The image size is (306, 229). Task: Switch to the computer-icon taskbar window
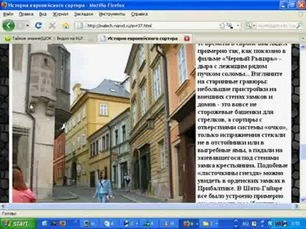(x=90, y=223)
